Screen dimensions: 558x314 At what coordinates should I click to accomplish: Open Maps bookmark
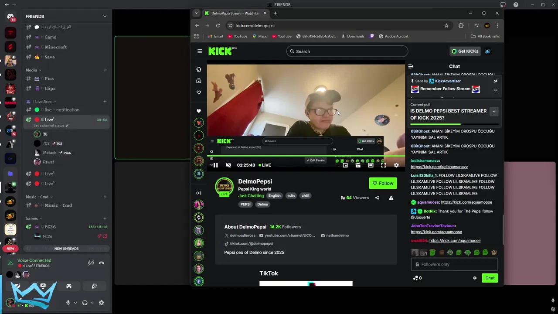[259, 36]
